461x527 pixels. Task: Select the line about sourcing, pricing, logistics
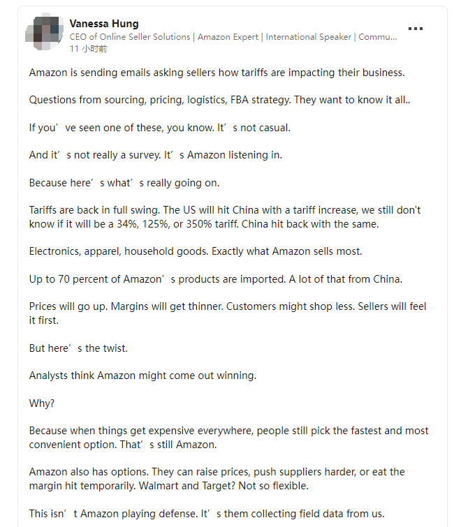[219, 100]
